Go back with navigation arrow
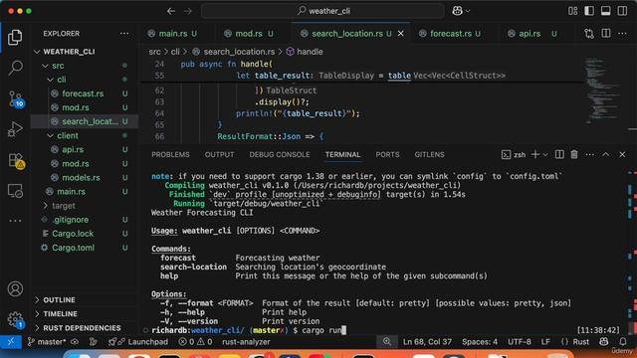Screen dimensions: 637x358 171,11
